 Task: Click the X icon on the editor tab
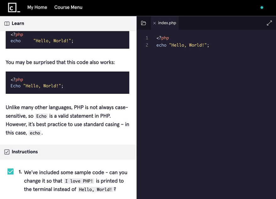coord(155,23)
